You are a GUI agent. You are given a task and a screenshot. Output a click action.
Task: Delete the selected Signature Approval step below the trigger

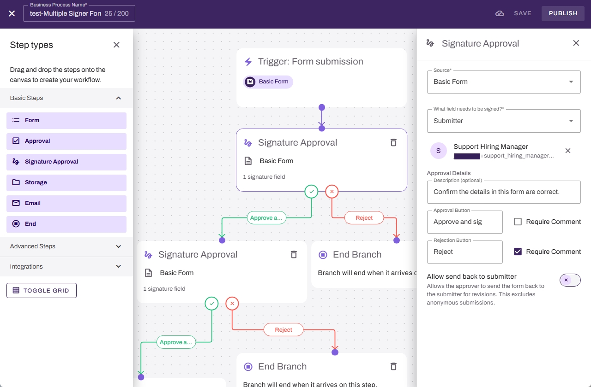click(393, 142)
